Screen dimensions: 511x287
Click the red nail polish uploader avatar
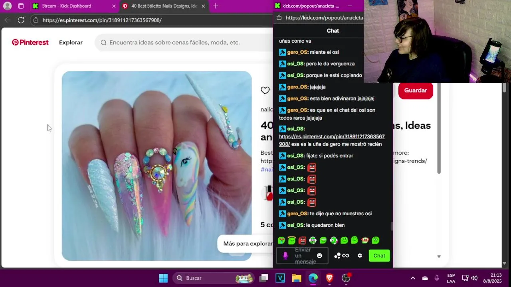pos(267,193)
